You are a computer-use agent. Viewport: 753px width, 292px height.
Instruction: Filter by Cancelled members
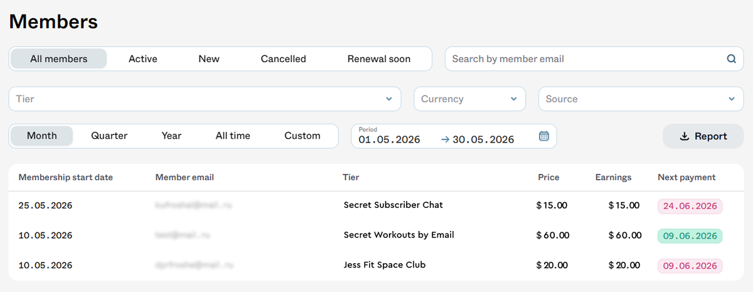pos(284,59)
